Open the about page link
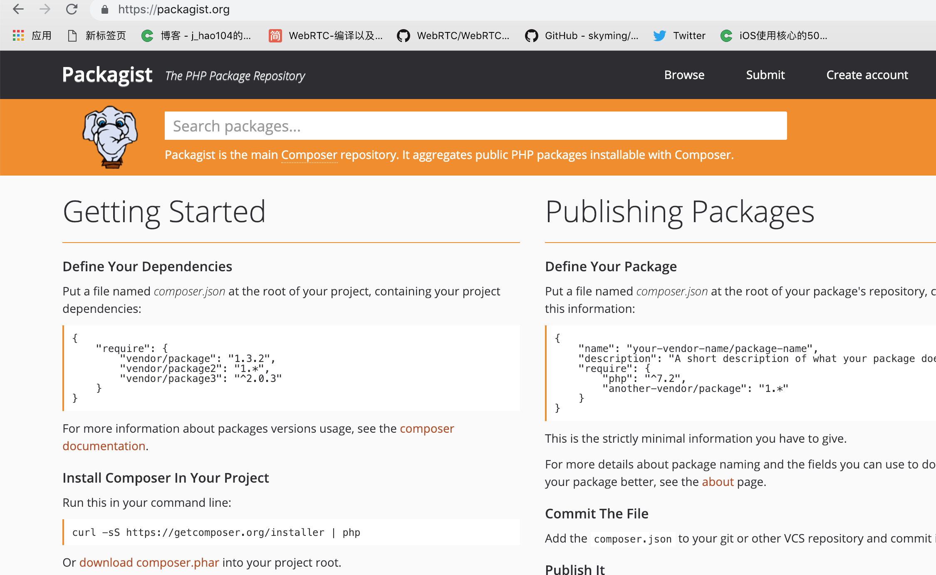936x575 pixels. tap(718, 482)
